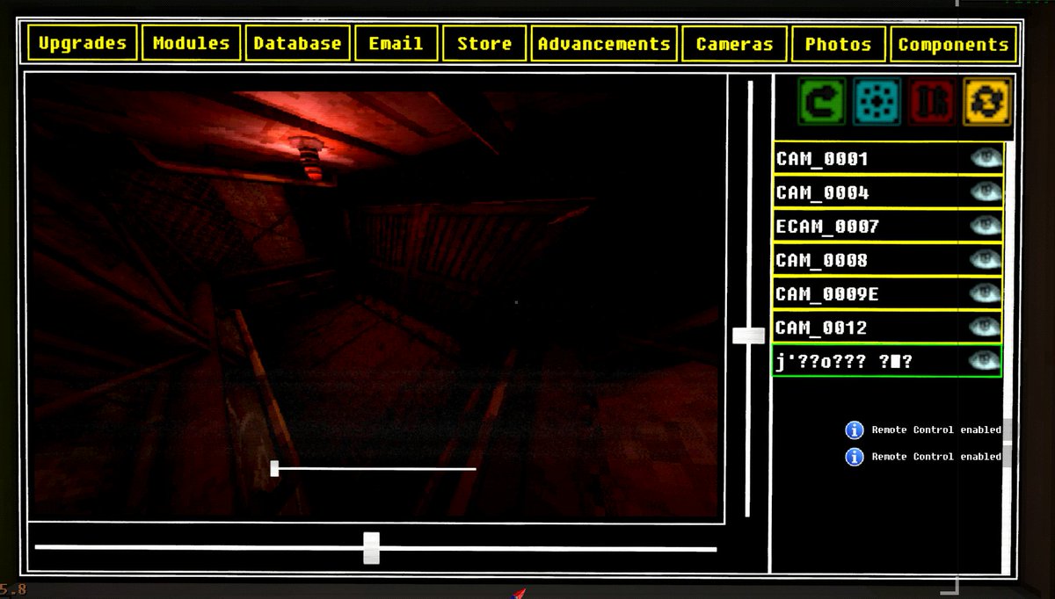Click the yellow refresh icon button
1055x599 pixels.
coord(986,101)
